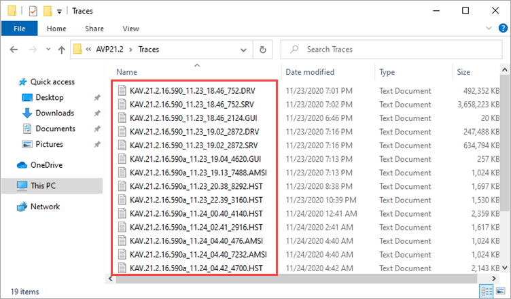Go up one folder level with up arrow
Screen dimensions: 511x299
[x=62, y=50]
